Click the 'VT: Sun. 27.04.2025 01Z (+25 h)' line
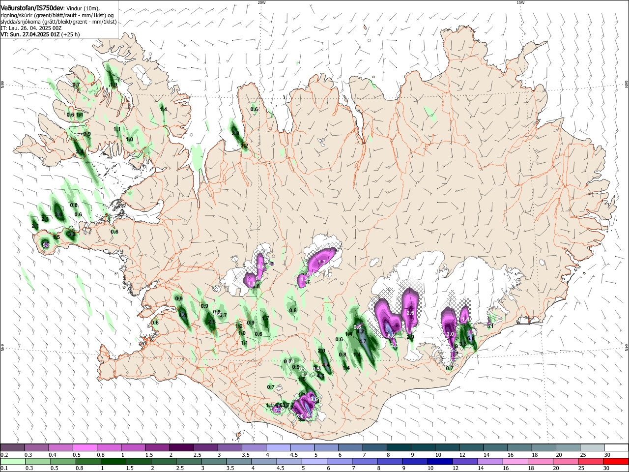The width and height of the screenshot is (629, 472). coord(40,35)
